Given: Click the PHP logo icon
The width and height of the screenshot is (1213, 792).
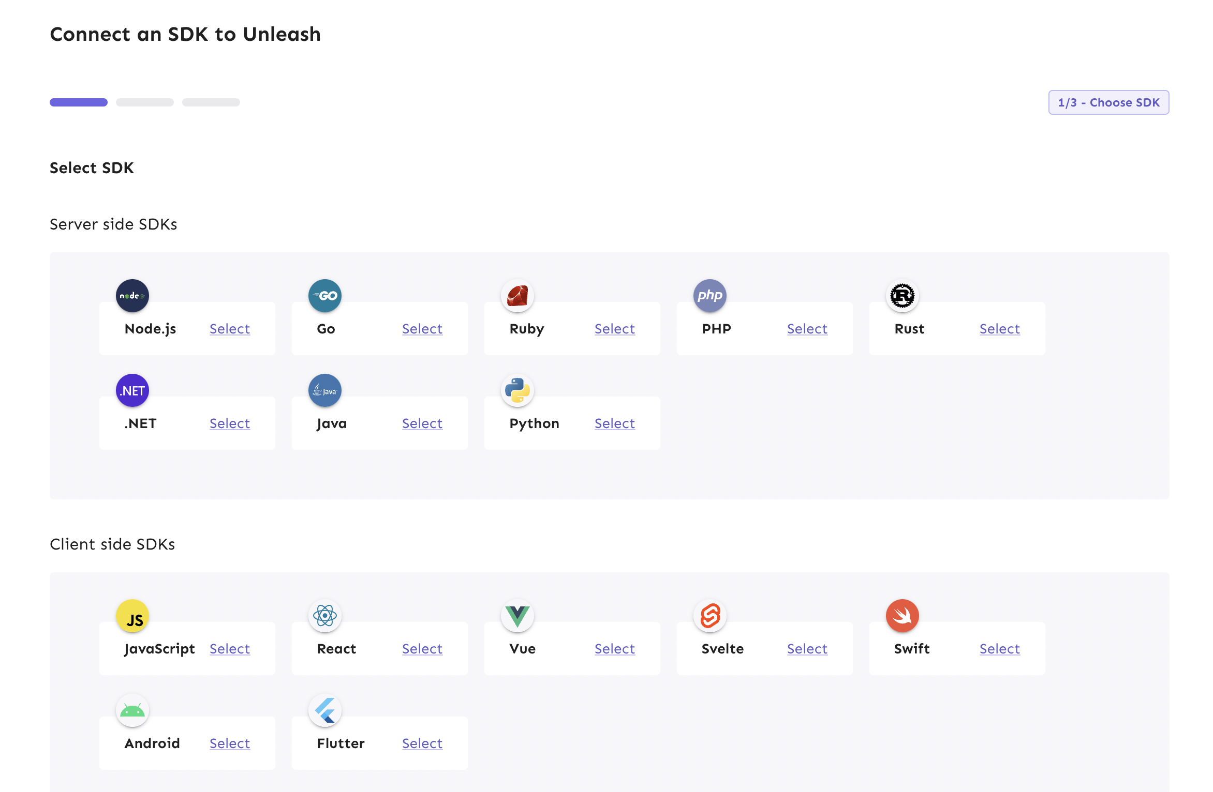Looking at the screenshot, I should [x=710, y=296].
